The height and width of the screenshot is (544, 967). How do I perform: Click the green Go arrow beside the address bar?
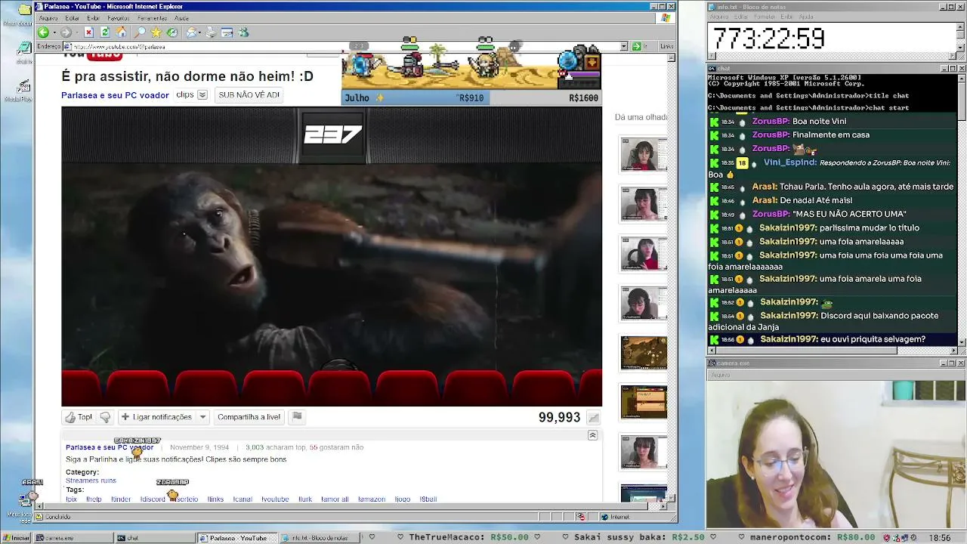(x=637, y=46)
